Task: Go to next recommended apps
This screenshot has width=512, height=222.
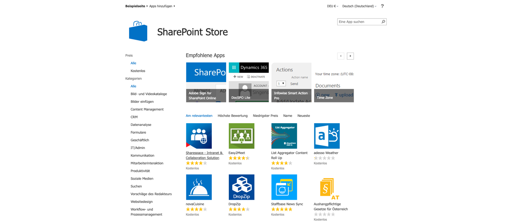Action: point(350,56)
